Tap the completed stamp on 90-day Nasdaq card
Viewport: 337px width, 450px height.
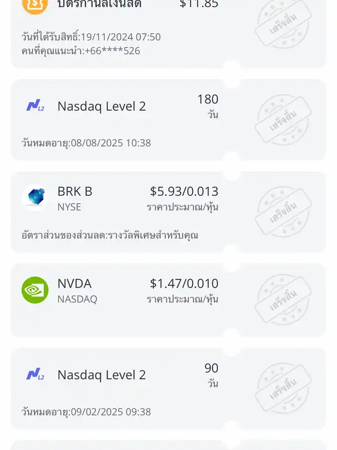[283, 388]
